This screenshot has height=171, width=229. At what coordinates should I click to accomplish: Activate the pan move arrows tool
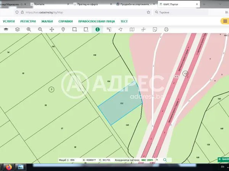52,29
